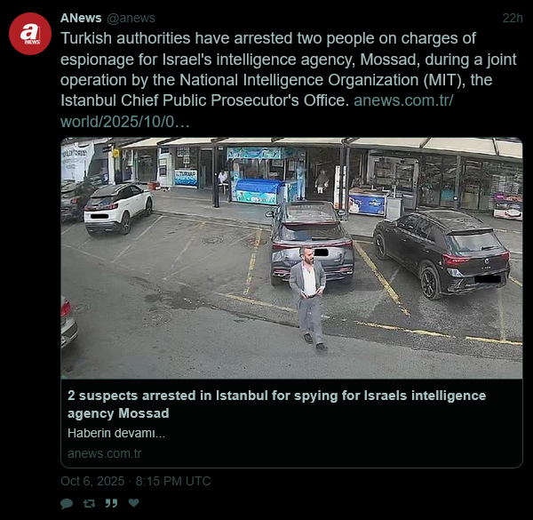Open the parking lot preview image
This screenshot has height=520, width=533.
[x=291, y=258]
